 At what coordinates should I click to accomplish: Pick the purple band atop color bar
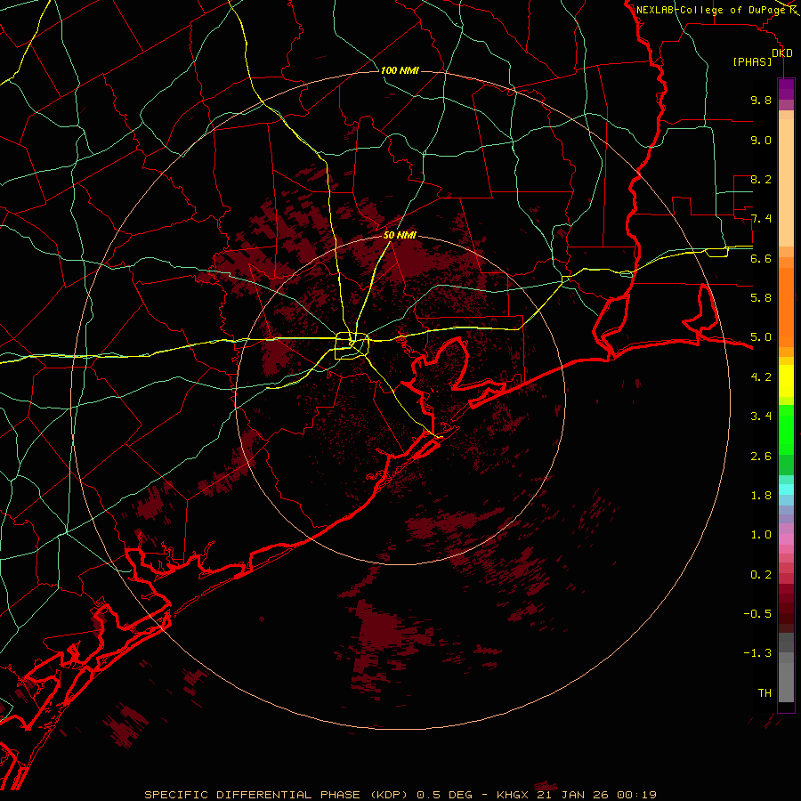786,89
